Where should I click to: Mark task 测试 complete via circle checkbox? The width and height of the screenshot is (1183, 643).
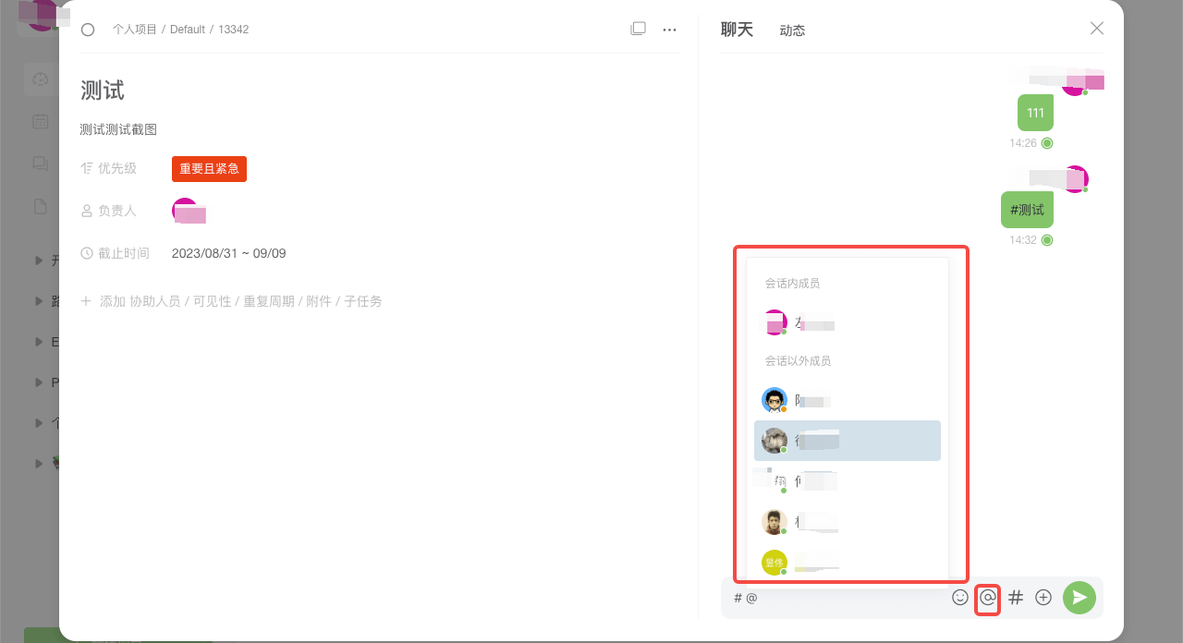(88, 30)
